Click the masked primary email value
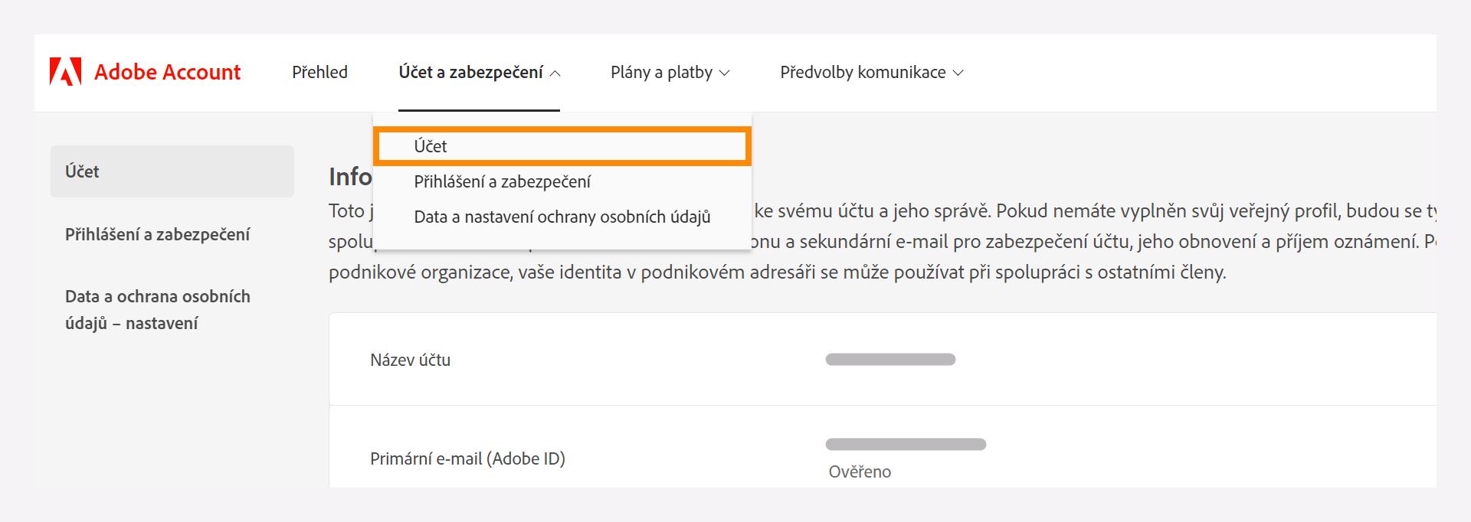The image size is (1471, 522). (906, 444)
